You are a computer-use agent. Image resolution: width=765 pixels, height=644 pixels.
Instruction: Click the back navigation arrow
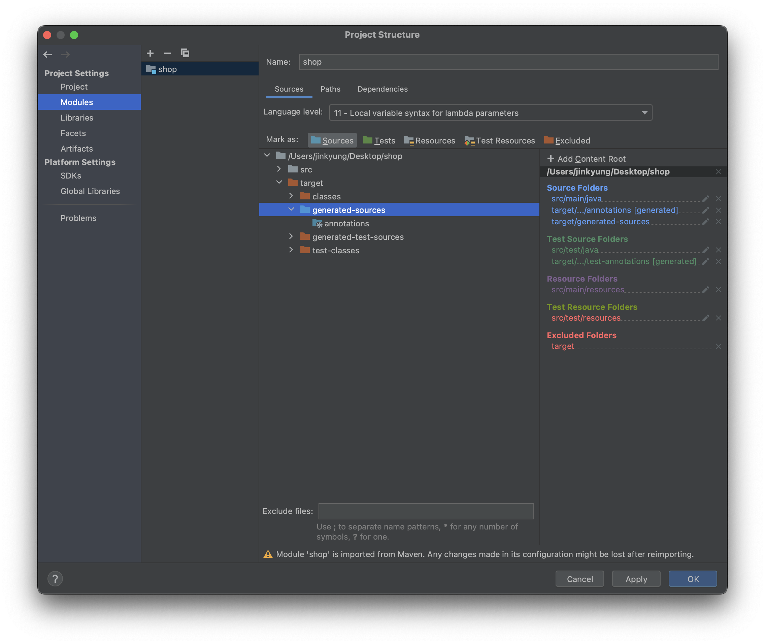tap(48, 55)
